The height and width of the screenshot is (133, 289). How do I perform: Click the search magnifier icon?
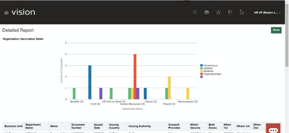tap(195, 12)
